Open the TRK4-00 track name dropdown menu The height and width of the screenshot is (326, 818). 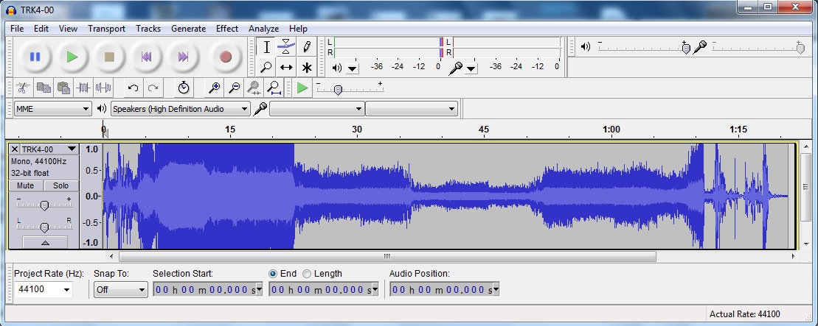[x=49, y=149]
